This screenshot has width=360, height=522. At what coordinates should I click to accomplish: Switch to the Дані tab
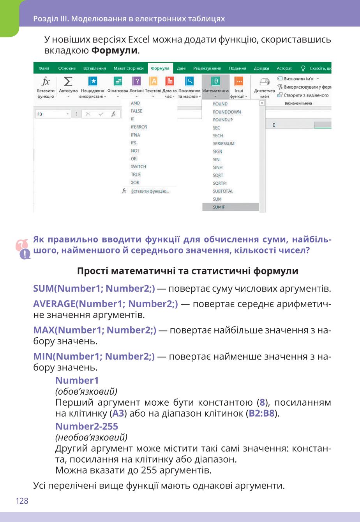tap(181, 68)
